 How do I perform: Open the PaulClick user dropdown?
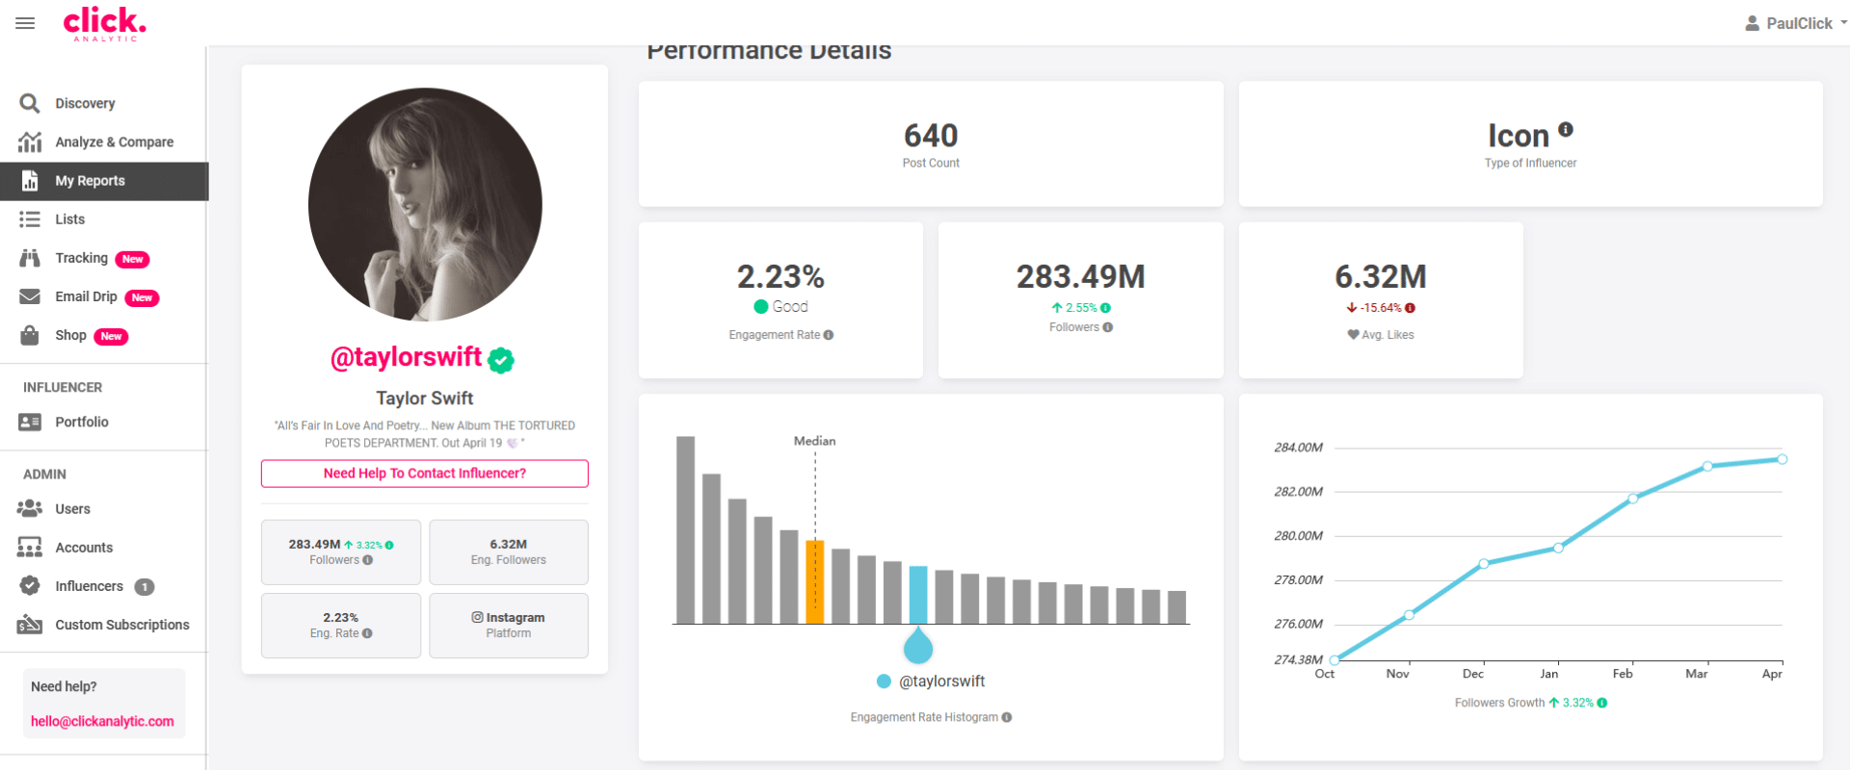[x=1796, y=23]
